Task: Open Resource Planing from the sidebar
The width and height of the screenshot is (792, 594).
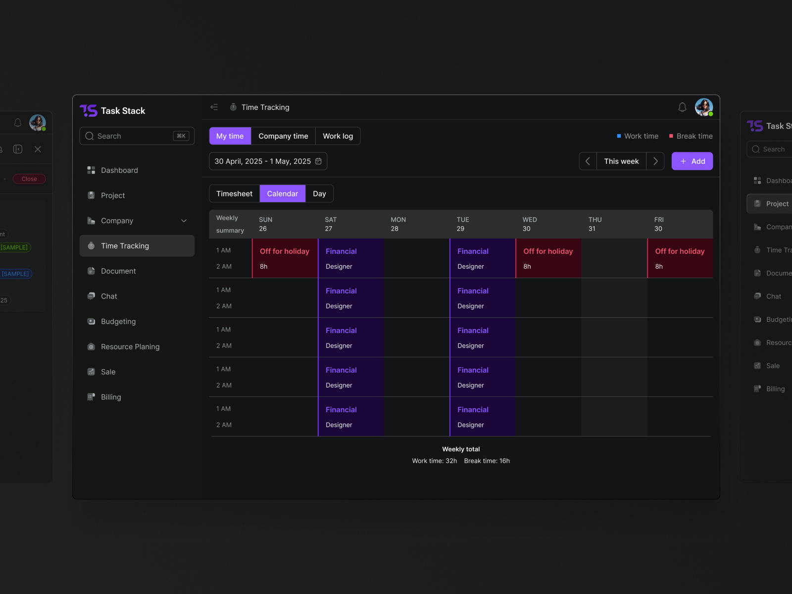Action: 130,346
